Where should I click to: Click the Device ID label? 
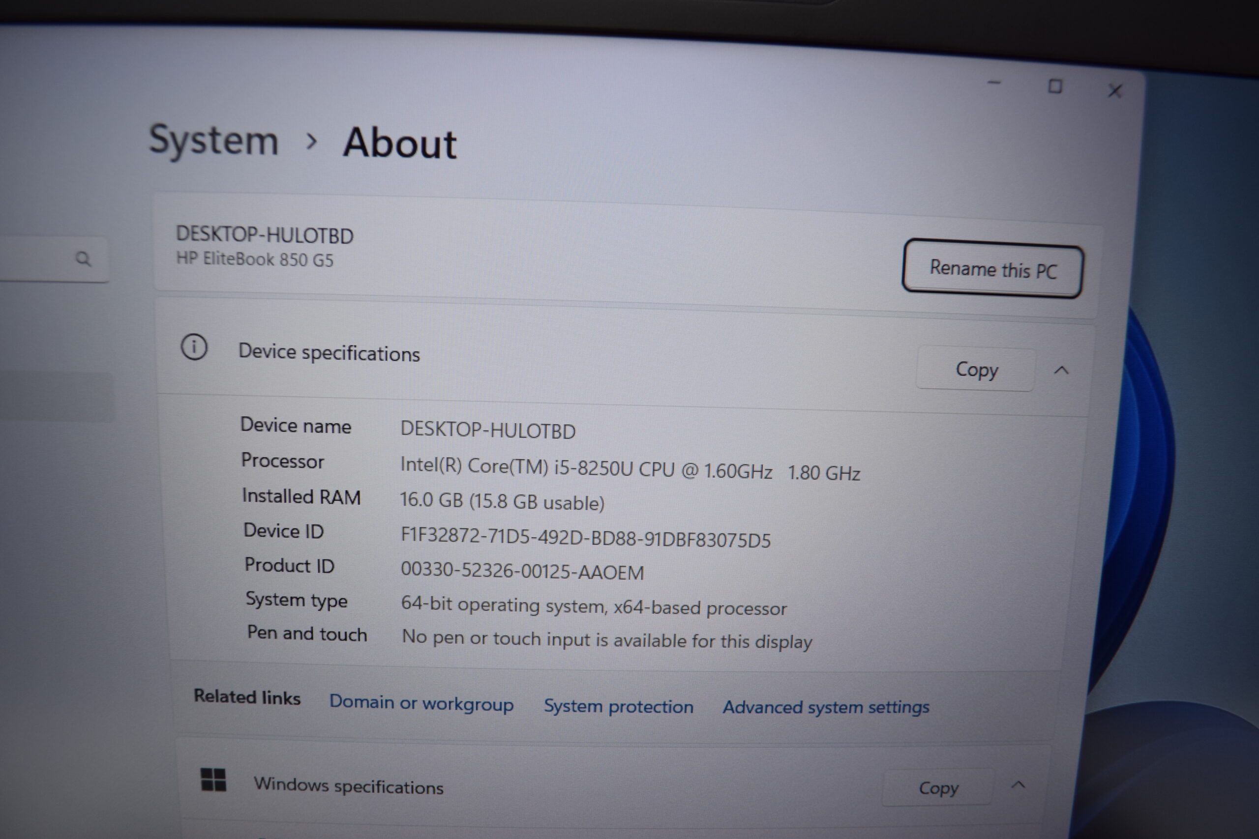point(284,531)
